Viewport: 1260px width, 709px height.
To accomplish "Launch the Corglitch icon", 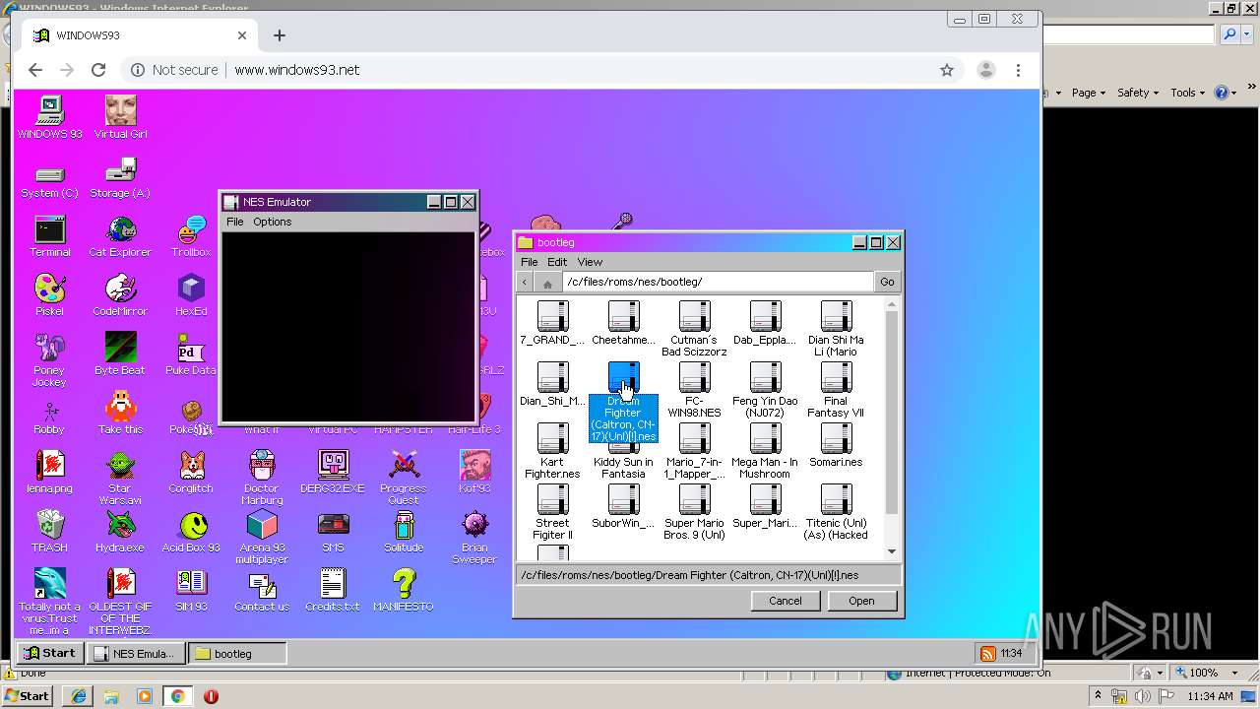I will click(191, 473).
